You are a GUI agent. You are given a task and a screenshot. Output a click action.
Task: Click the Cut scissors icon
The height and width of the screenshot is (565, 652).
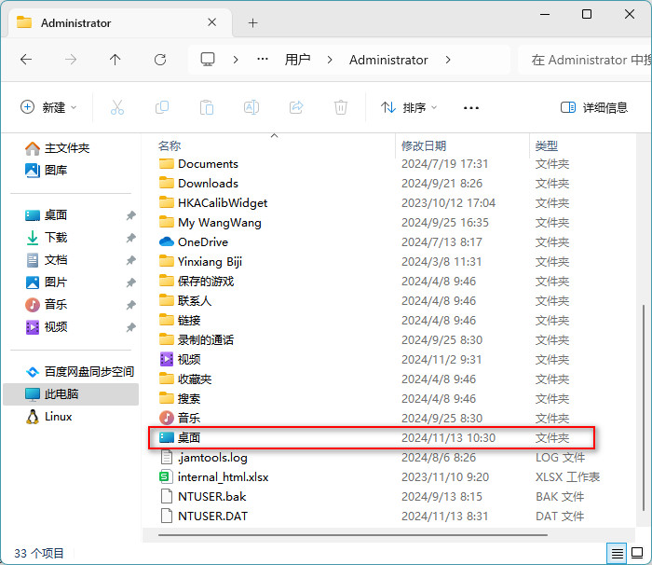pyautogui.click(x=117, y=107)
